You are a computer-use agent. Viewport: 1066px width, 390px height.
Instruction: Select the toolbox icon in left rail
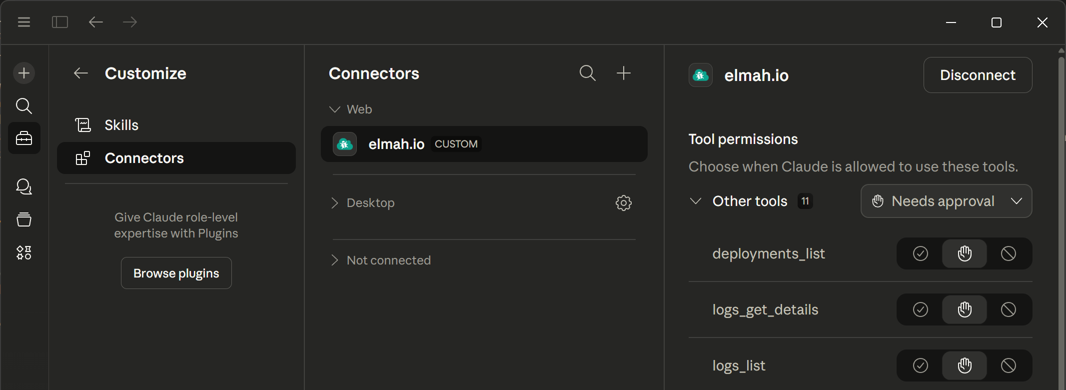[x=24, y=138]
